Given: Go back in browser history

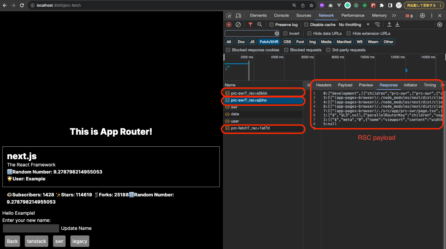Looking at the screenshot, I should pyautogui.click(x=5, y=5).
